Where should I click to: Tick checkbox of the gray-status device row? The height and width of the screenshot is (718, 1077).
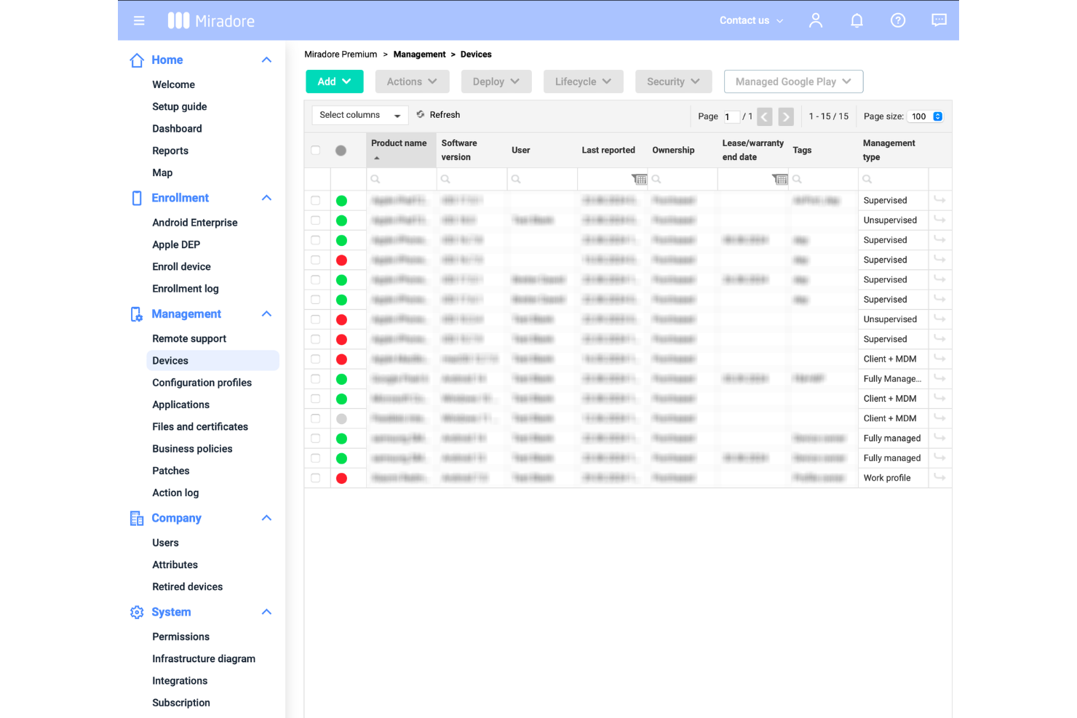[316, 418]
